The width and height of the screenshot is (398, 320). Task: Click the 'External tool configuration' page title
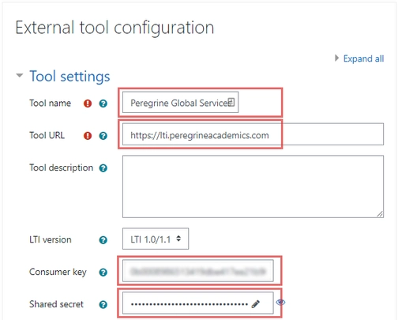[x=115, y=28]
